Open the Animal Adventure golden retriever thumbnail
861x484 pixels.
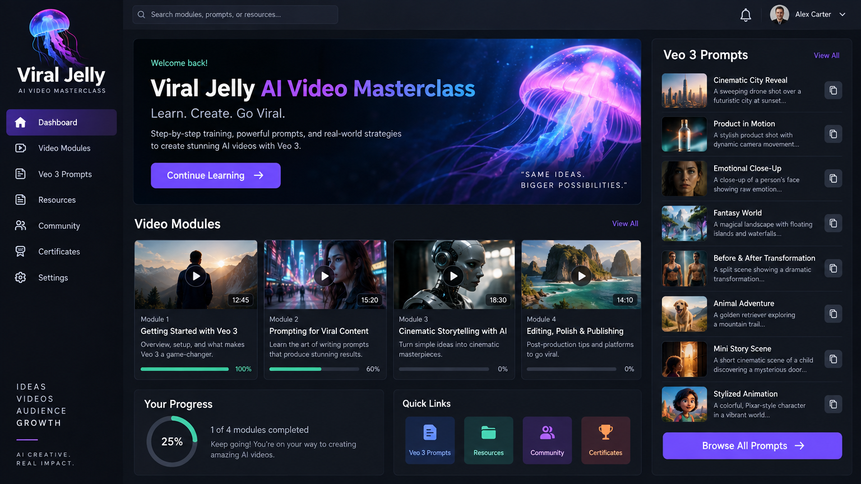click(x=684, y=314)
